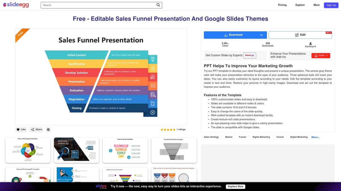The width and height of the screenshot is (341, 191).
Task: Click the slidea logo in bottom banner
Action: click(101, 186)
